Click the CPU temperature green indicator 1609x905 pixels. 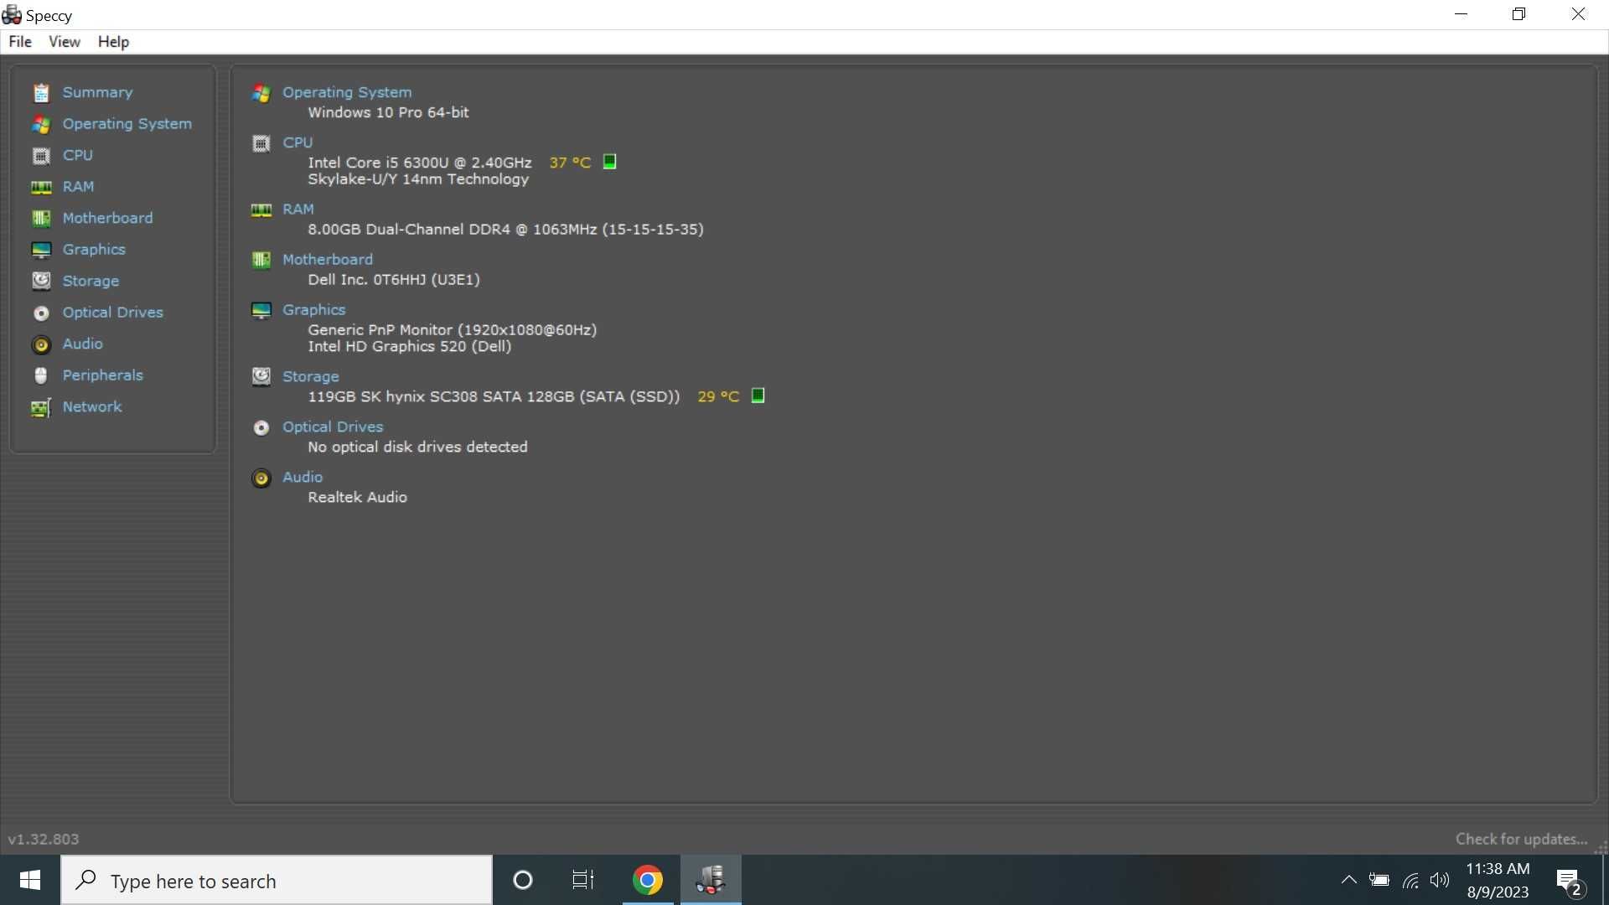[x=610, y=162]
